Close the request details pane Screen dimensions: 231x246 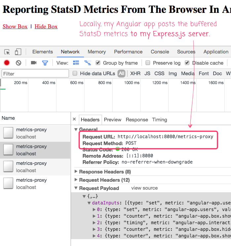pyautogui.click(x=74, y=119)
